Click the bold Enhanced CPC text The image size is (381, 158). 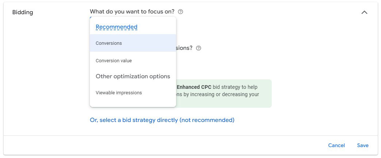pyautogui.click(x=194, y=87)
